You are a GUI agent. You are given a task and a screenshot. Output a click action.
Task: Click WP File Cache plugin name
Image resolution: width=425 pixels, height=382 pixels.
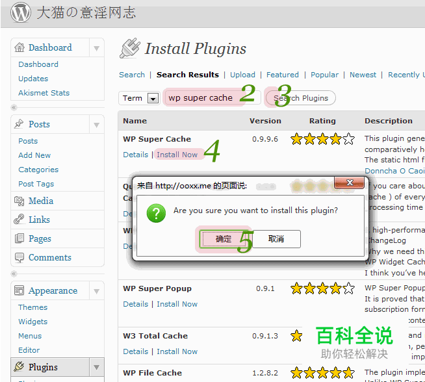tap(152, 373)
